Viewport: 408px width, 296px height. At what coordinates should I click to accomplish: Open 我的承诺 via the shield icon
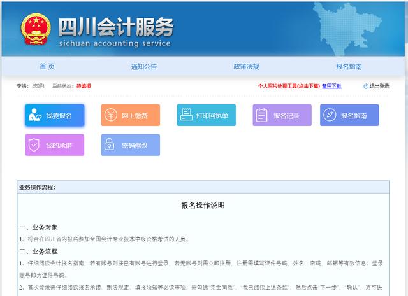(x=35, y=145)
